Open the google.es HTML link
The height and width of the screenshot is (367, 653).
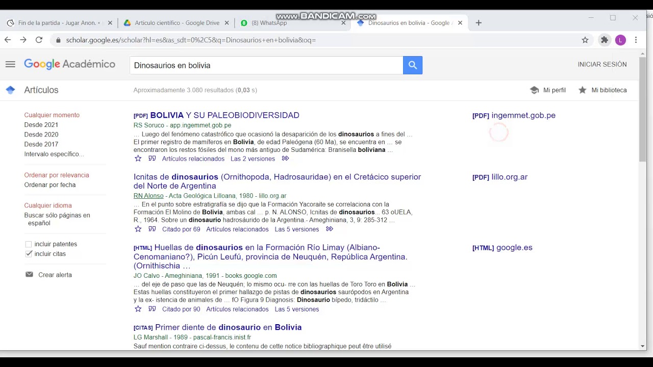click(502, 248)
